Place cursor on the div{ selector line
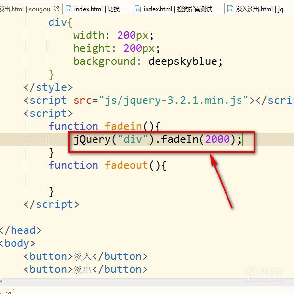The width and height of the screenshot is (294, 294). point(60,22)
